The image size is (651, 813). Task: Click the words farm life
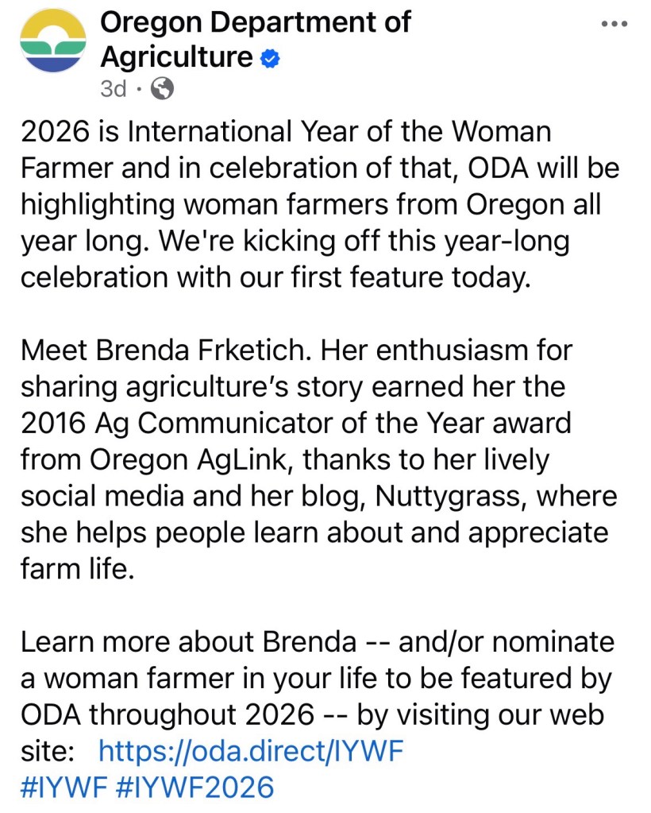point(73,568)
